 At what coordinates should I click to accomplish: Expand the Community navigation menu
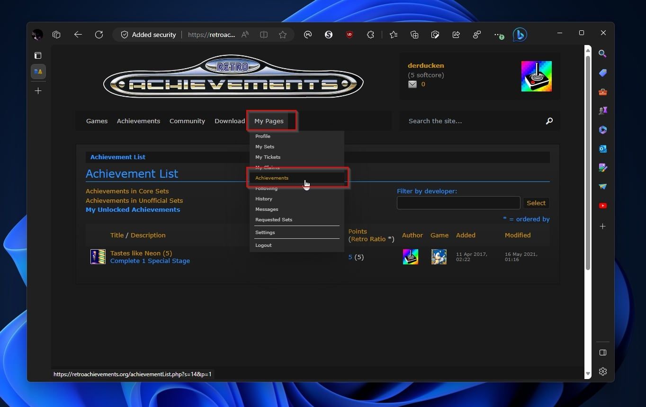[x=187, y=121]
